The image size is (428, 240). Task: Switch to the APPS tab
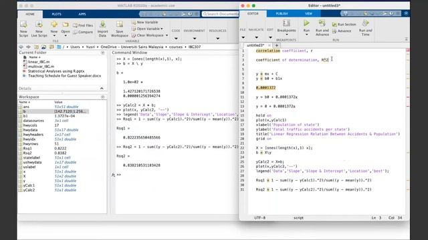click(x=82, y=14)
